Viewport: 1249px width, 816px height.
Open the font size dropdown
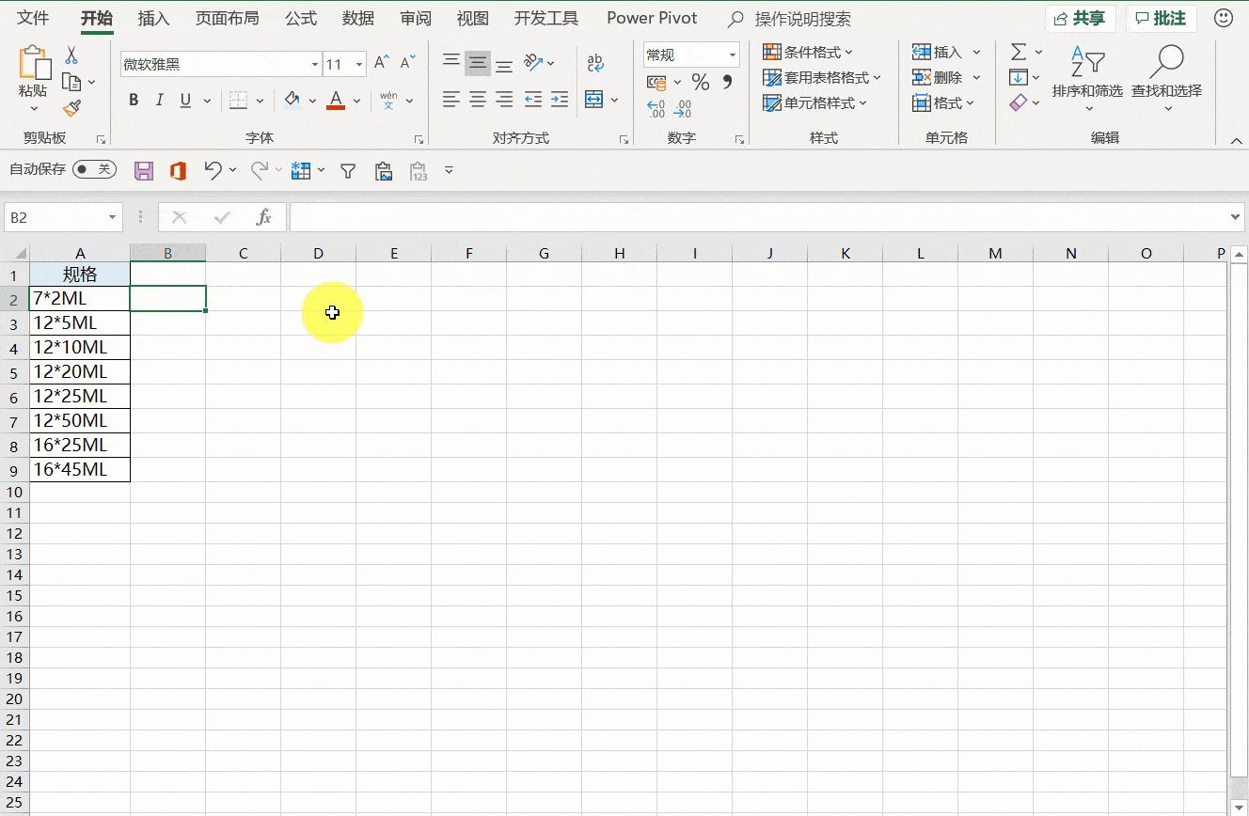(357, 64)
